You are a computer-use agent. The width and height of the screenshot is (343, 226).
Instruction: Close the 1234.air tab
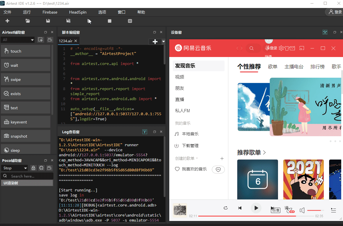(76, 41)
